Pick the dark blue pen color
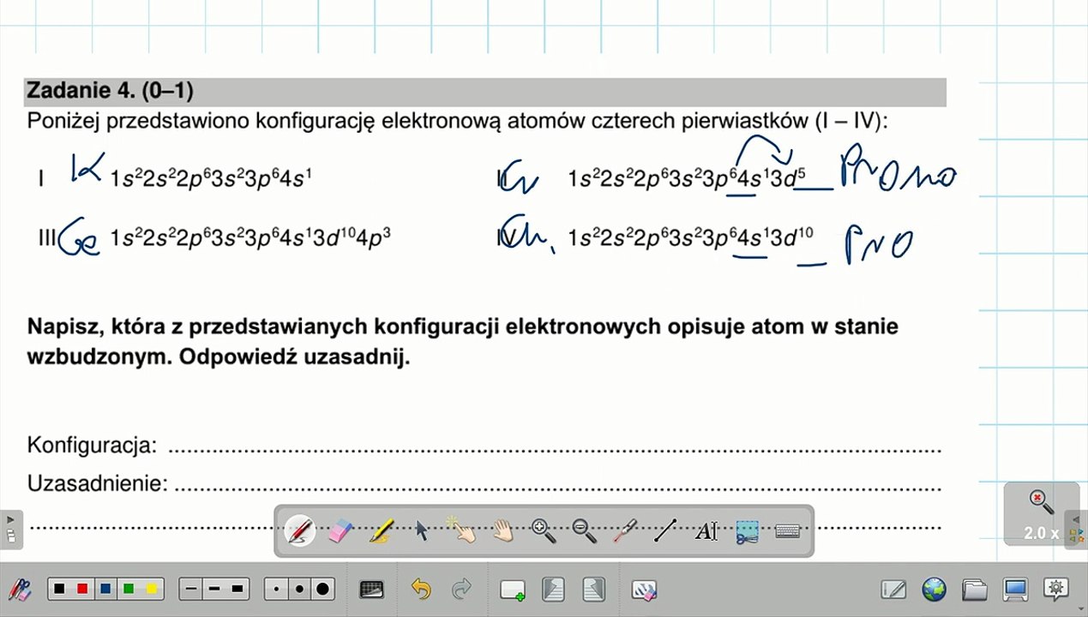 105,590
